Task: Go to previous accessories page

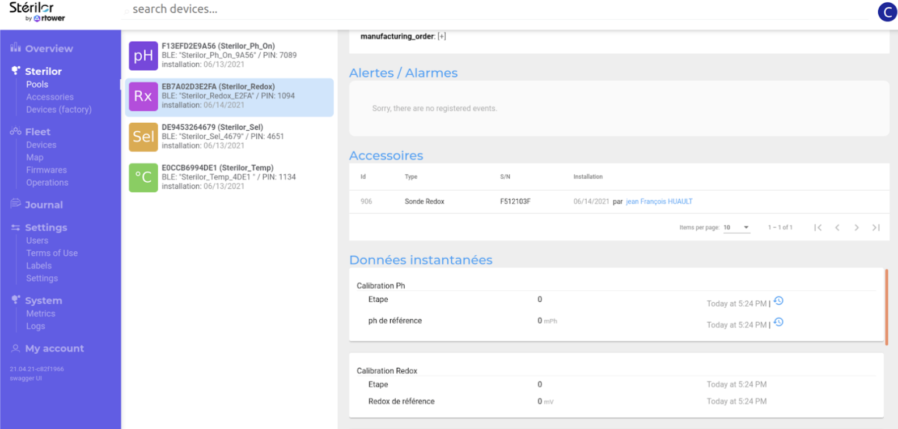Action: (x=837, y=228)
